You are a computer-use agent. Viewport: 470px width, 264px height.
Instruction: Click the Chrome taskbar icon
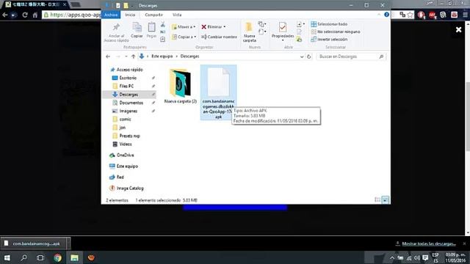pyautogui.click(x=57, y=257)
